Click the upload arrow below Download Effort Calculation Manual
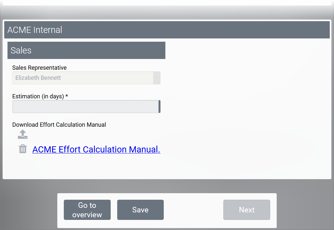Image resolution: width=334 pixels, height=230 pixels. (x=22, y=134)
